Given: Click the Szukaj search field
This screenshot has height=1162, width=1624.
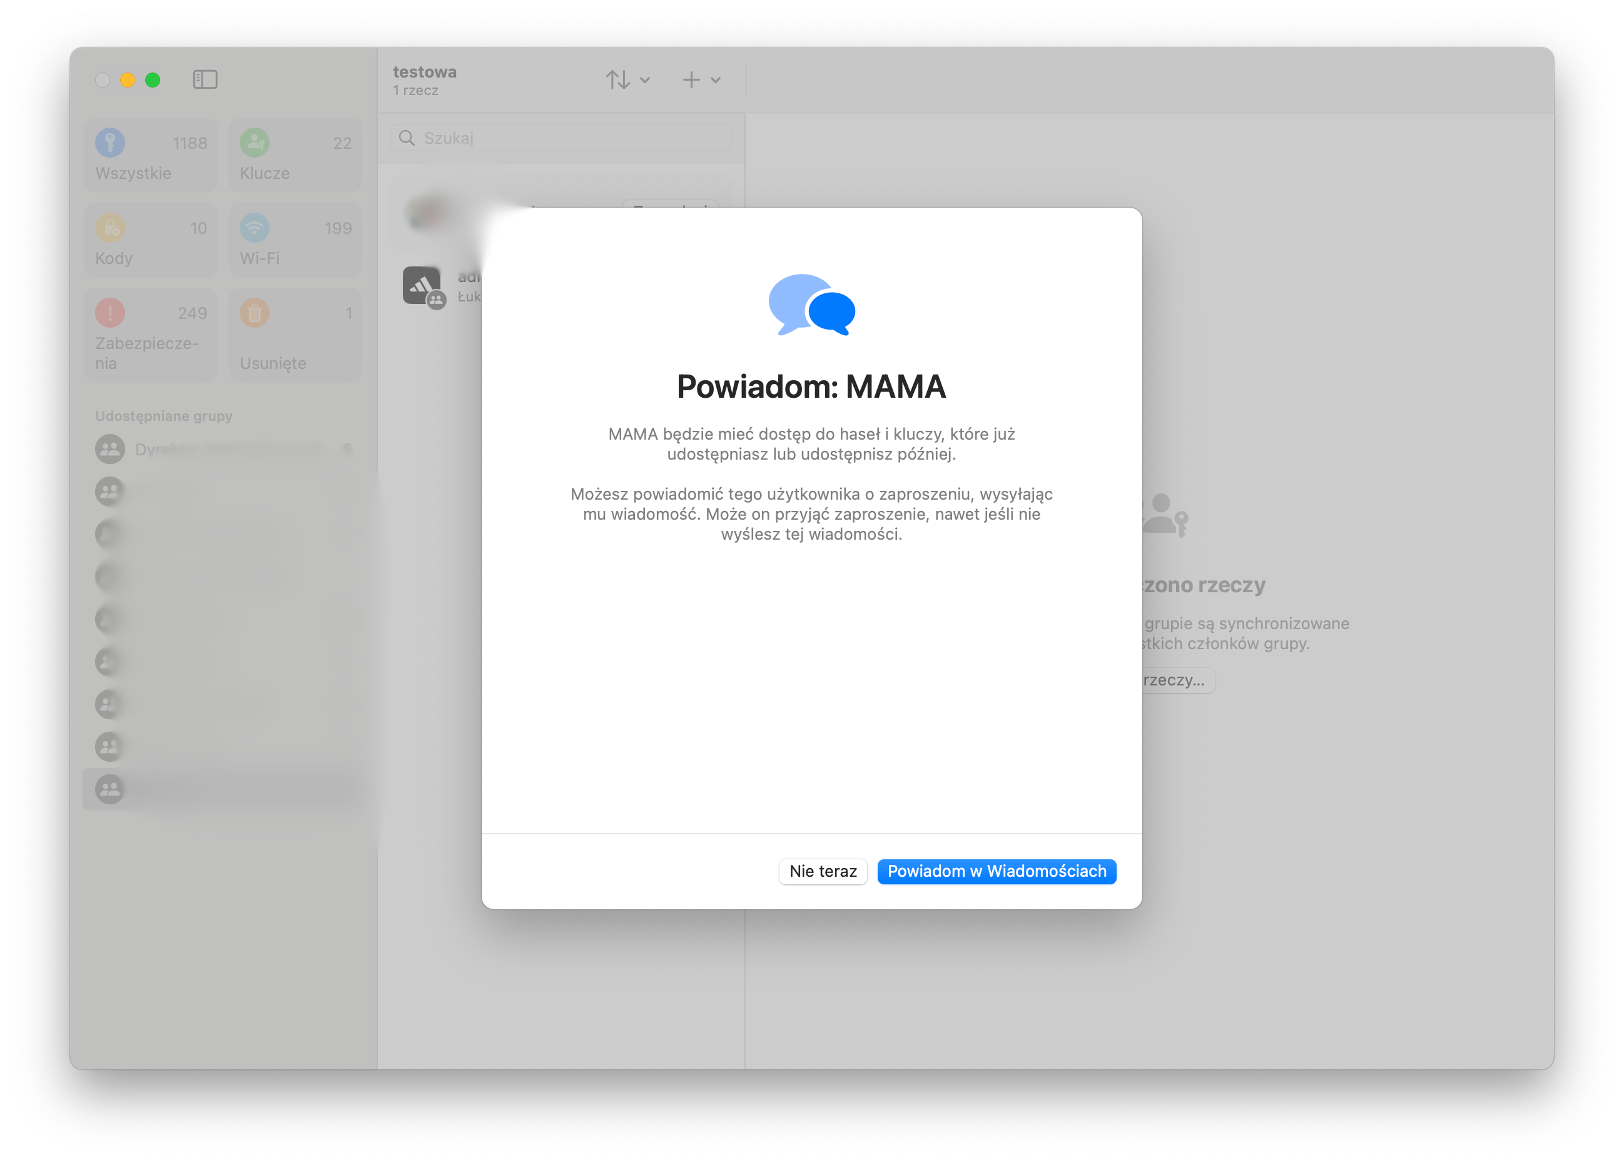Looking at the screenshot, I should pyautogui.click(x=561, y=138).
